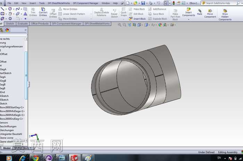Click the Rebuild traffic light icon
Viewport: 243px width, 161px height.
click(x=174, y=3)
